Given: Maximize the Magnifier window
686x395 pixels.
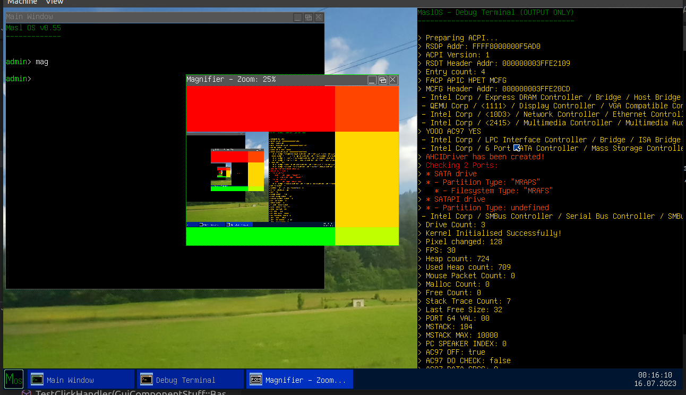Looking at the screenshot, I should (382, 80).
